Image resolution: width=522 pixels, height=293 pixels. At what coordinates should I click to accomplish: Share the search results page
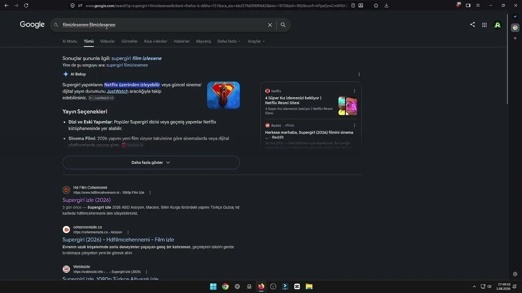[x=472, y=24]
